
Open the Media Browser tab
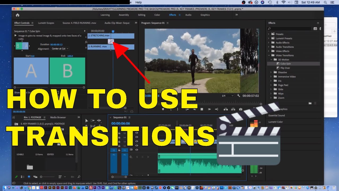[58, 118]
